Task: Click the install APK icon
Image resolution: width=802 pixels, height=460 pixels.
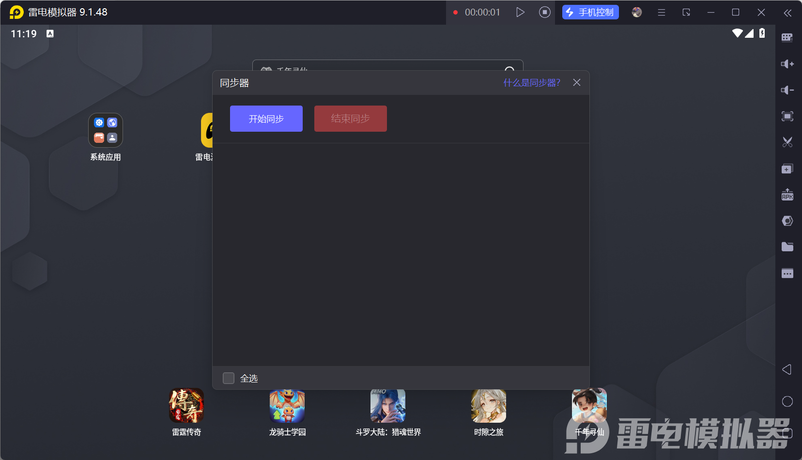Action: [x=787, y=195]
